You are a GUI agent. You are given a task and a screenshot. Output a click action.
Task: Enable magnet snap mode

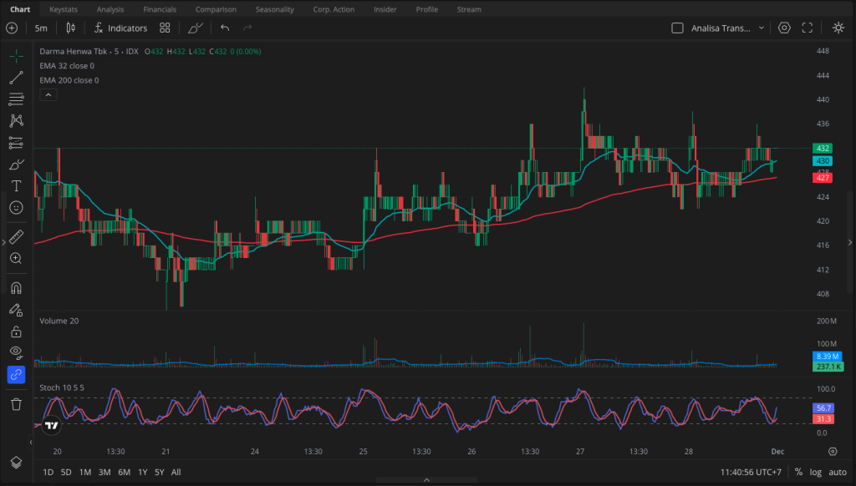pos(15,288)
